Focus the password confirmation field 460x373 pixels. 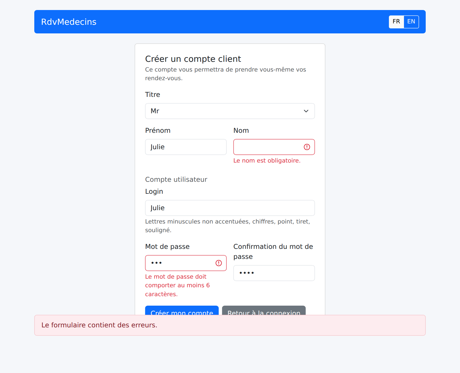pos(274,273)
